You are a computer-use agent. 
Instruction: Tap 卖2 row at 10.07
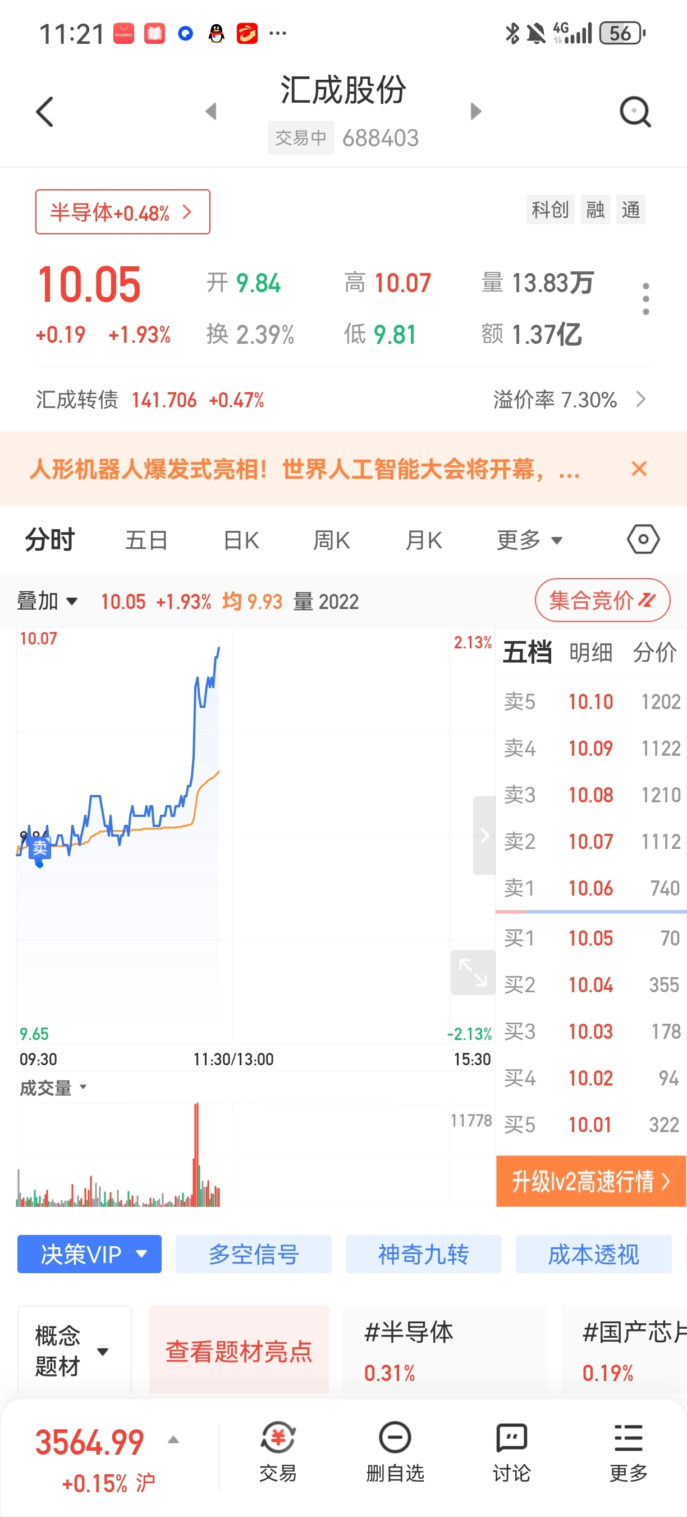pyautogui.click(x=592, y=841)
